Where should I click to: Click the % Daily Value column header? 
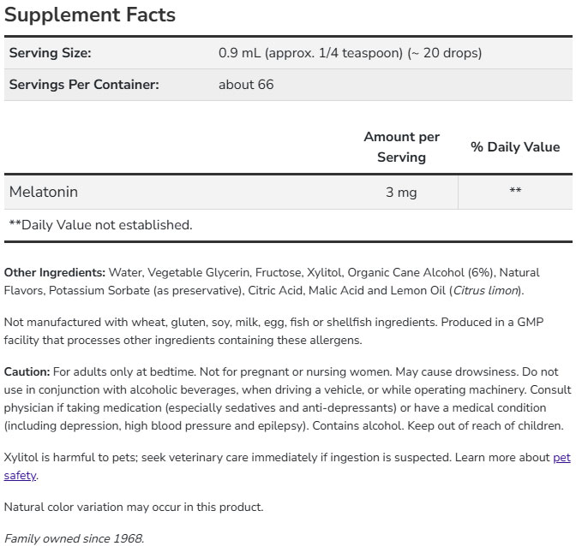[x=514, y=147]
